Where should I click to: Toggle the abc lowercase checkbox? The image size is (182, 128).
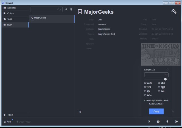(159, 83)
